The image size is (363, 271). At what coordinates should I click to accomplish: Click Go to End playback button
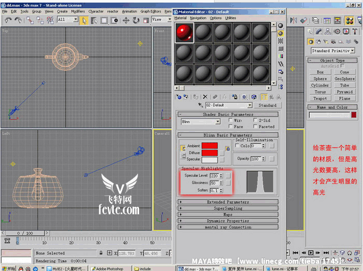click(x=326, y=253)
